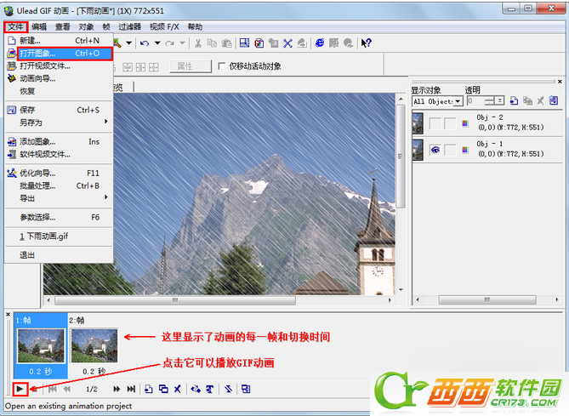569x416 pixels.
Task: Open dropdown arrow beside the wizard icon
Action: (x=128, y=43)
